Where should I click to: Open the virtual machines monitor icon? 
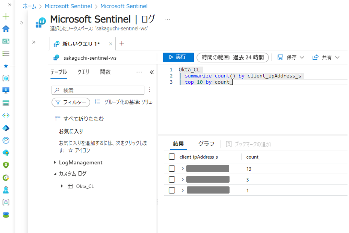[x=6, y=91]
